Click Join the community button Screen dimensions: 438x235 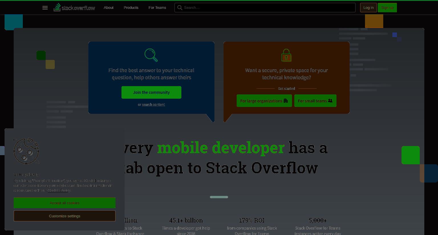[151, 92]
